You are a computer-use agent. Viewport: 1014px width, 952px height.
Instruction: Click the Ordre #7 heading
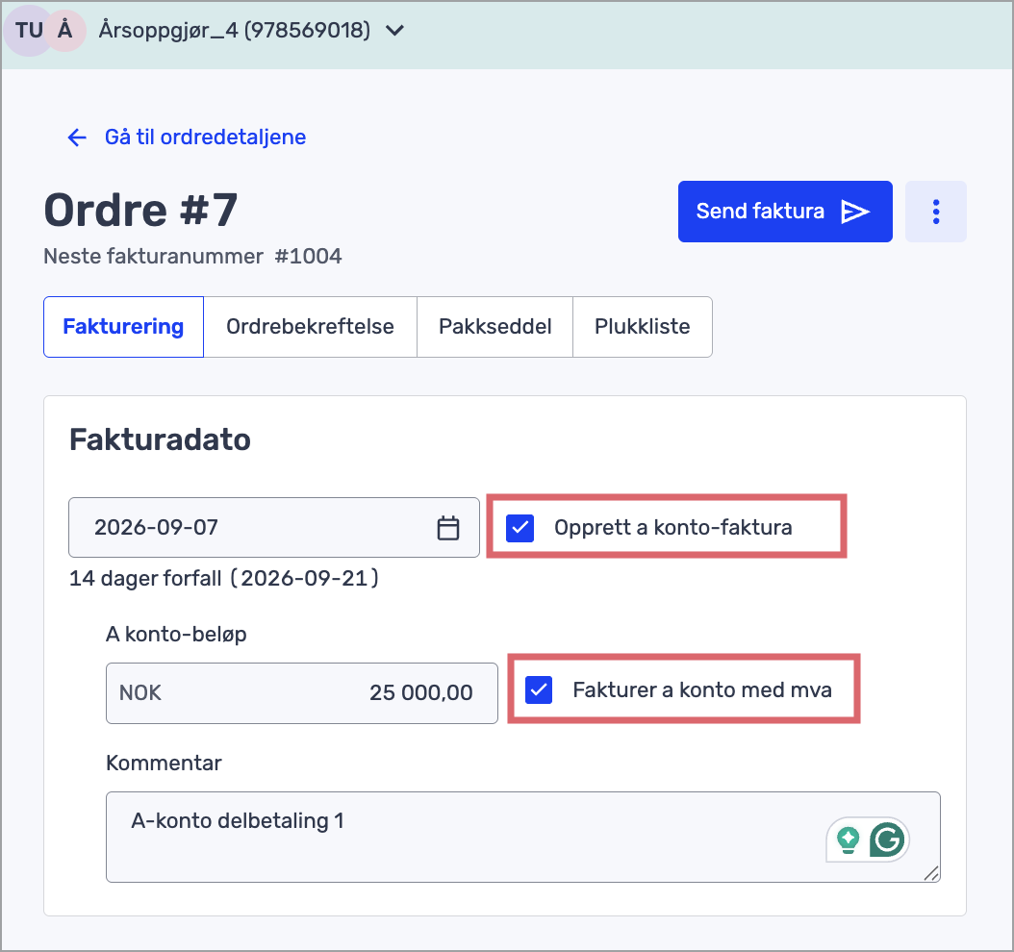[x=141, y=210]
